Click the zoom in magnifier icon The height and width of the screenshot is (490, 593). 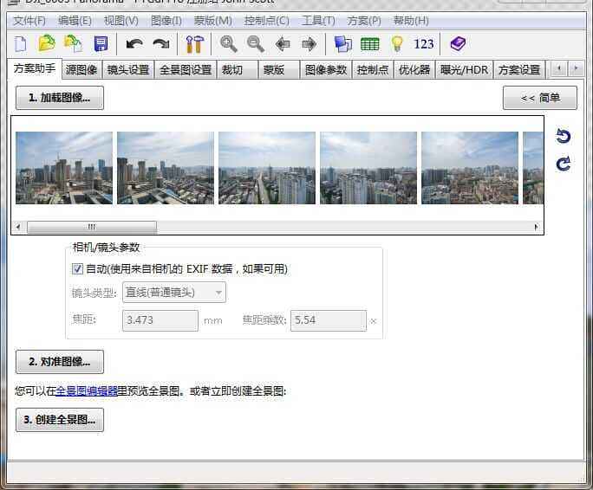pos(229,43)
